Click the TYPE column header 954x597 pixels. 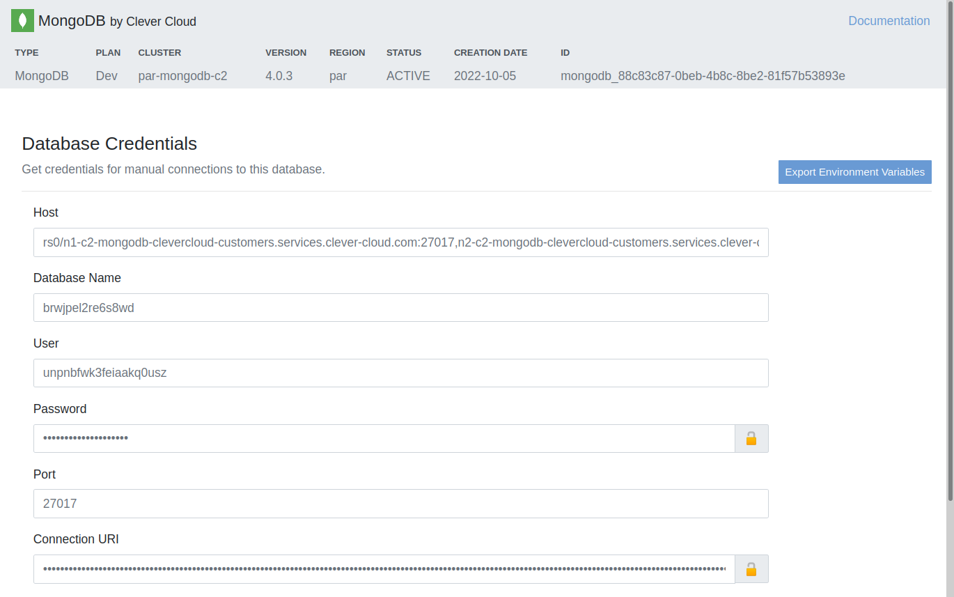point(26,52)
